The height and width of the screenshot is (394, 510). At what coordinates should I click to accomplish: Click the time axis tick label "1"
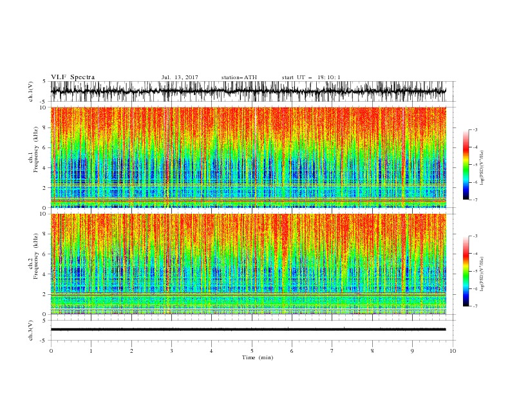click(x=91, y=351)
